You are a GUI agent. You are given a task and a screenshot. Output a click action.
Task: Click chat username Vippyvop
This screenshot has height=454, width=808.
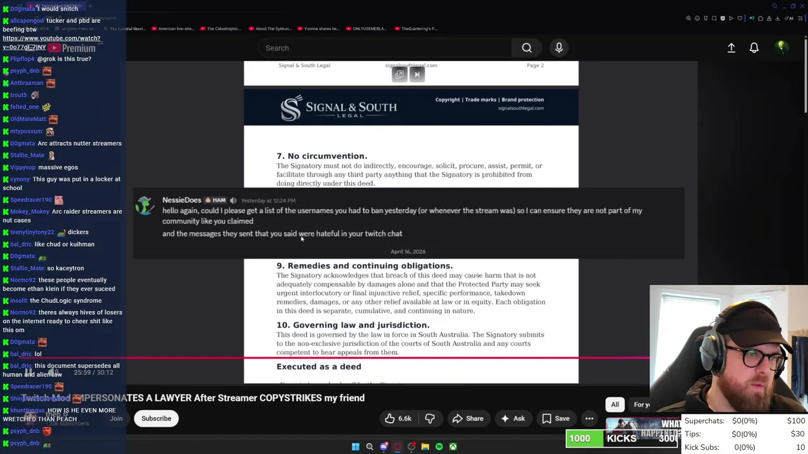coord(23,168)
